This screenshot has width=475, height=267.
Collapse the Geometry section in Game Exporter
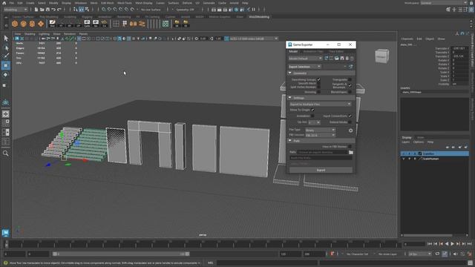point(290,73)
